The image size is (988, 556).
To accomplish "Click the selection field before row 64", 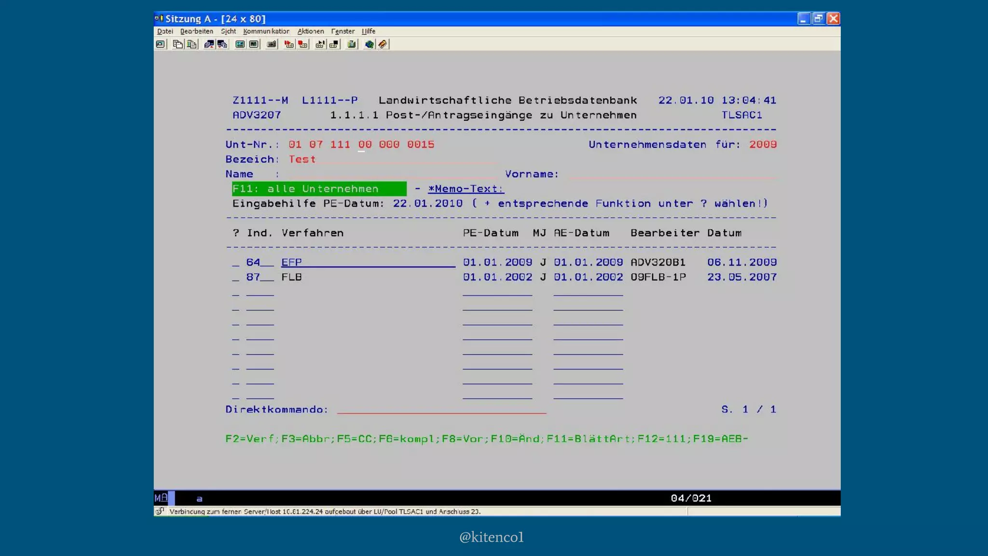I will pos(235,263).
